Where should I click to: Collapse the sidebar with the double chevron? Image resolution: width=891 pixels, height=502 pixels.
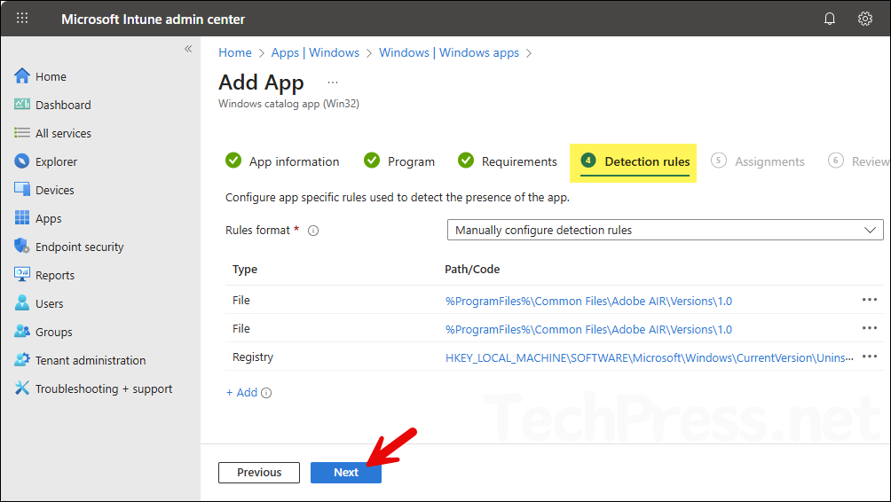pyautogui.click(x=188, y=49)
